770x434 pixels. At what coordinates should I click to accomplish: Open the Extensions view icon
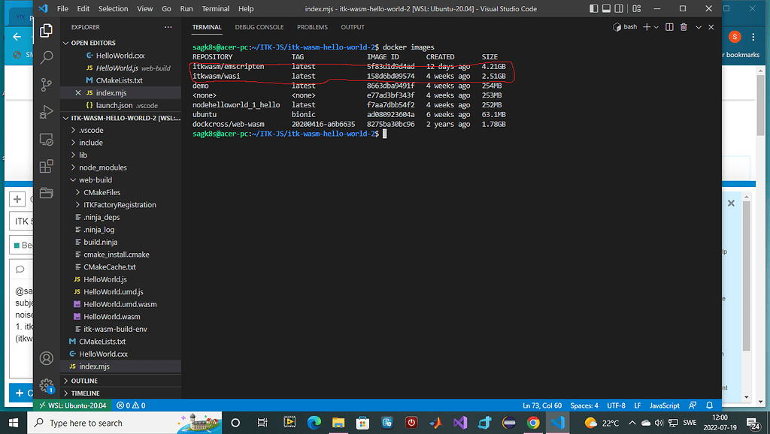46,165
